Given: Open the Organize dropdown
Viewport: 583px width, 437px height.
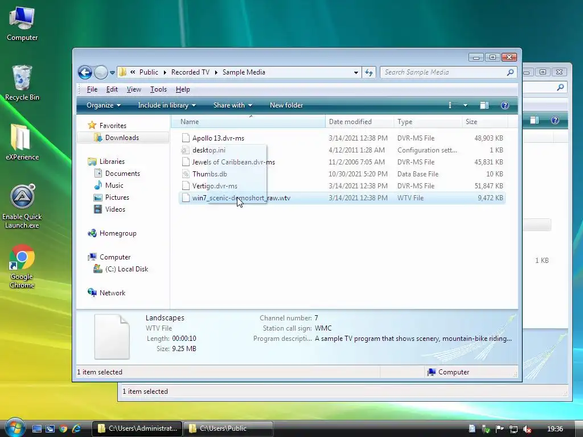Looking at the screenshot, I should (x=104, y=105).
